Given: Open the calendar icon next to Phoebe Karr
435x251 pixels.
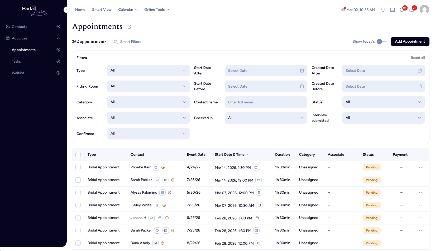Looking at the screenshot, I should (x=156, y=167).
